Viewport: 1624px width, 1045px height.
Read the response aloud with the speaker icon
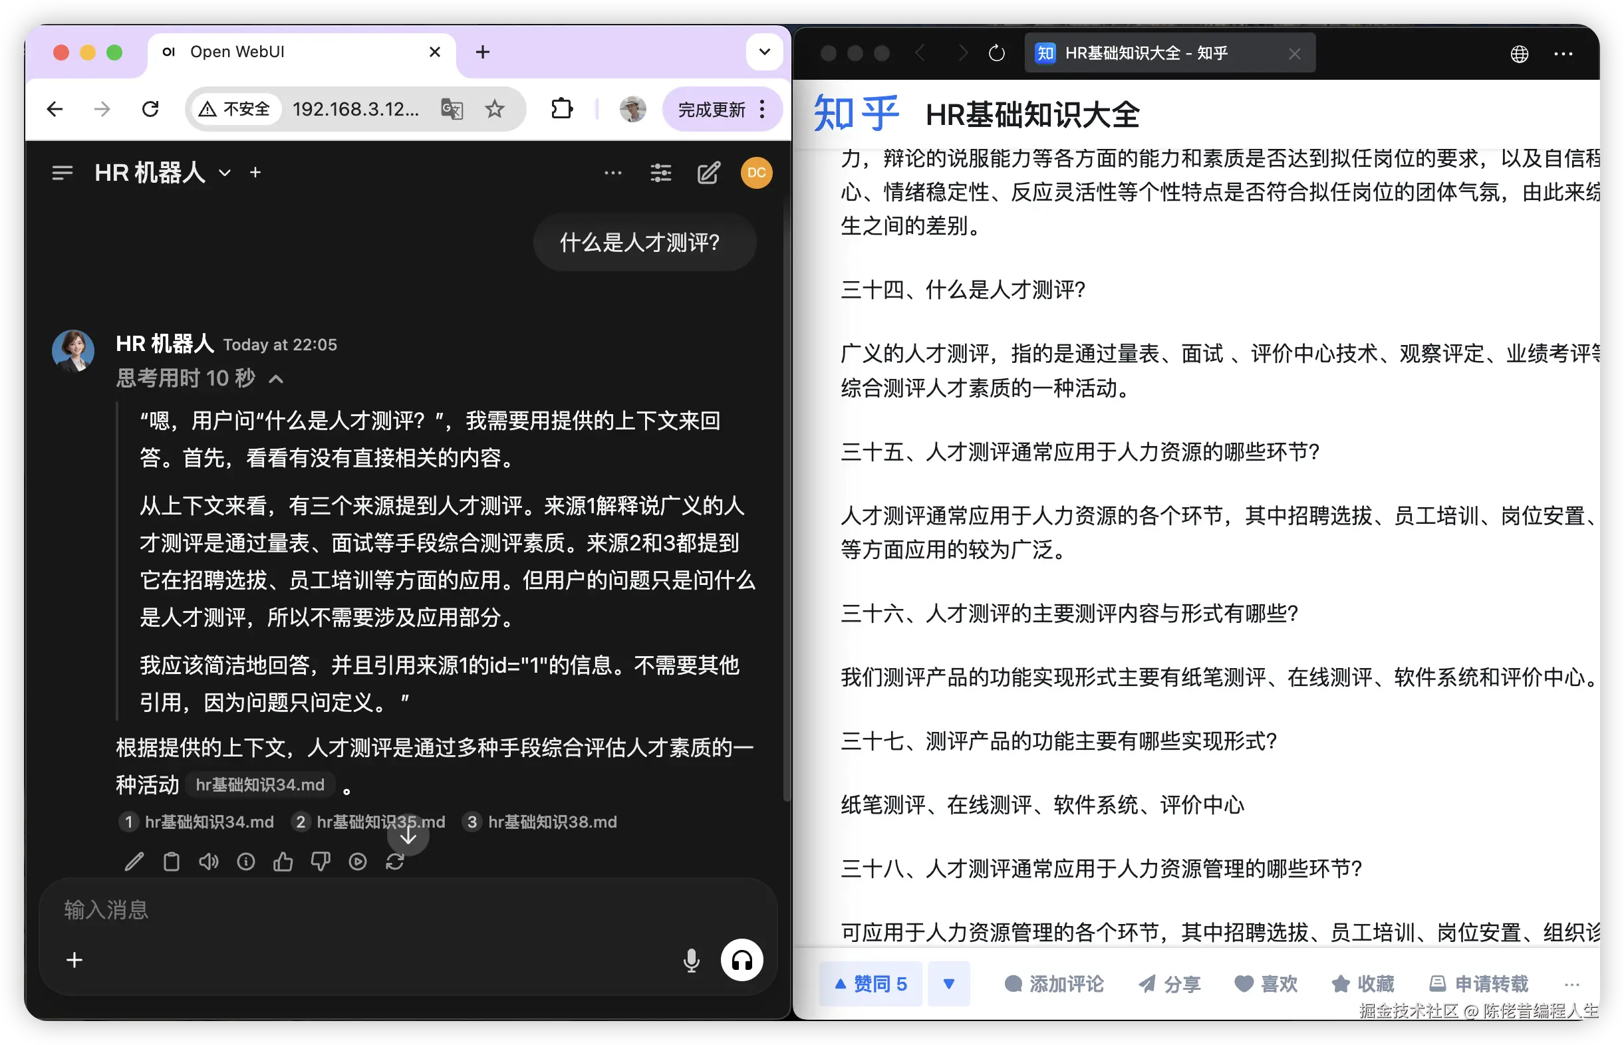[x=208, y=862]
